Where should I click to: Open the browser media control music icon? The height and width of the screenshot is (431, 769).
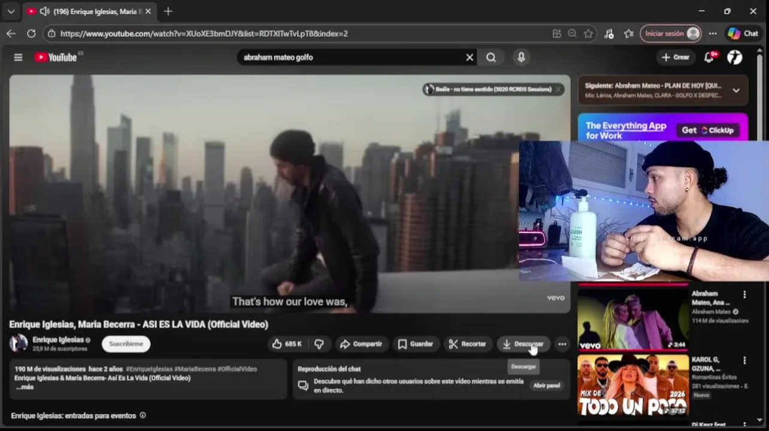609,34
